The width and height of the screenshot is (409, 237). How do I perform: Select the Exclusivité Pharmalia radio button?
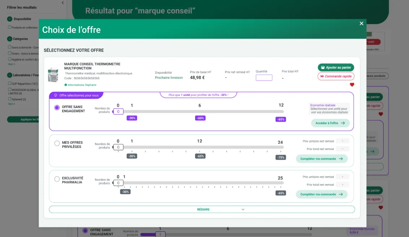(57, 179)
